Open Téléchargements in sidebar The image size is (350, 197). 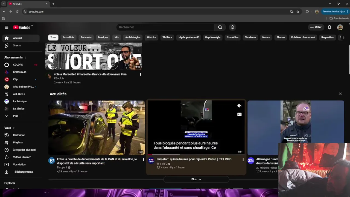21,172
